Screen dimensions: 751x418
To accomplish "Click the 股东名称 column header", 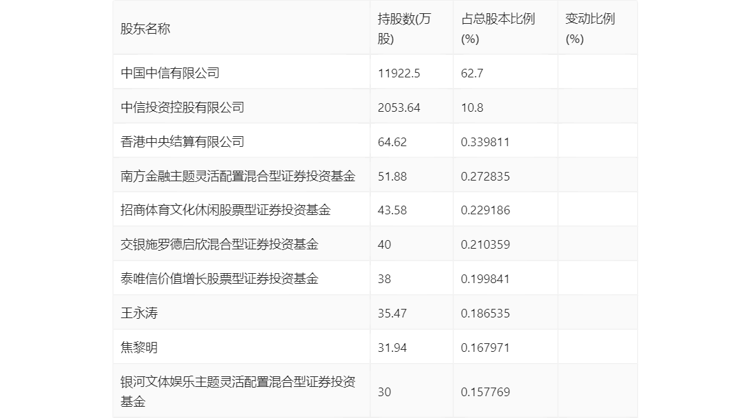I will 145,28.
